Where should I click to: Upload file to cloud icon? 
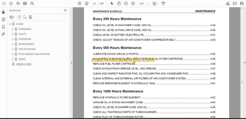click(18, 4)
